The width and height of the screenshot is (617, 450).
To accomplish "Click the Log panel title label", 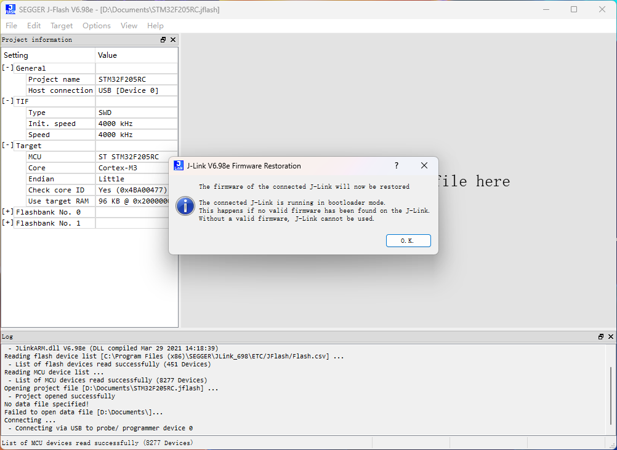I will coord(7,337).
